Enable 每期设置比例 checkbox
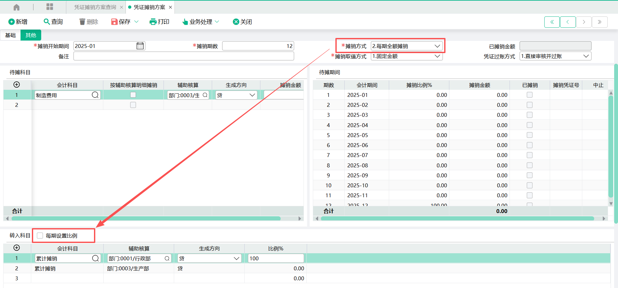 pyautogui.click(x=40, y=236)
